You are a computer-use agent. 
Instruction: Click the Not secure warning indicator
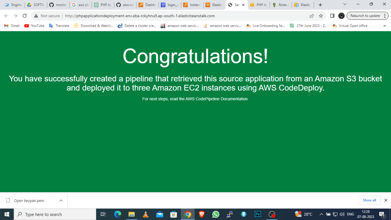(x=47, y=16)
